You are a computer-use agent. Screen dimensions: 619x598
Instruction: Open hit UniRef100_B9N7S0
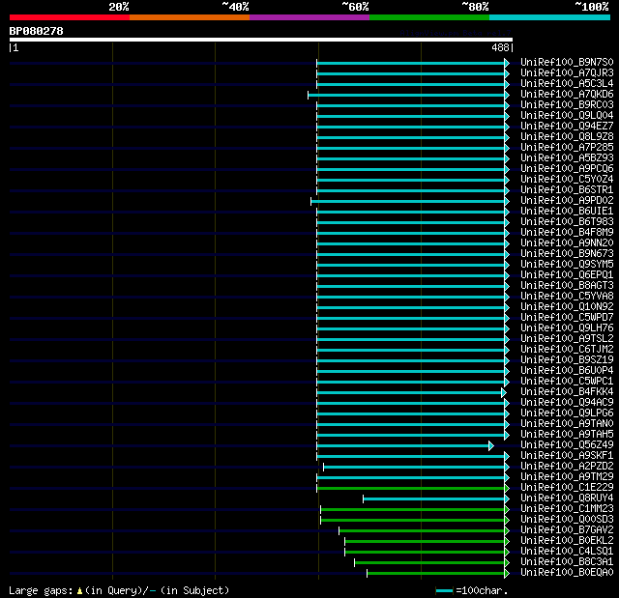[567, 62]
